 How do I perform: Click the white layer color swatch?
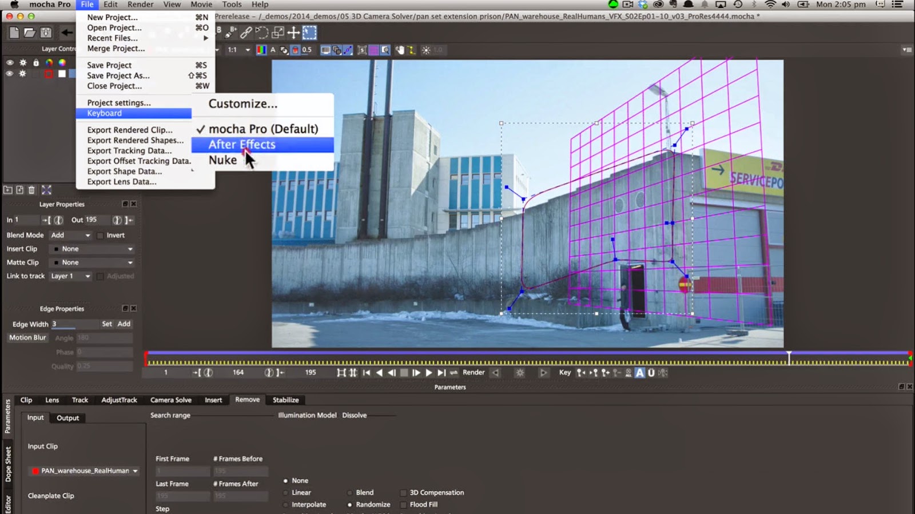[62, 74]
